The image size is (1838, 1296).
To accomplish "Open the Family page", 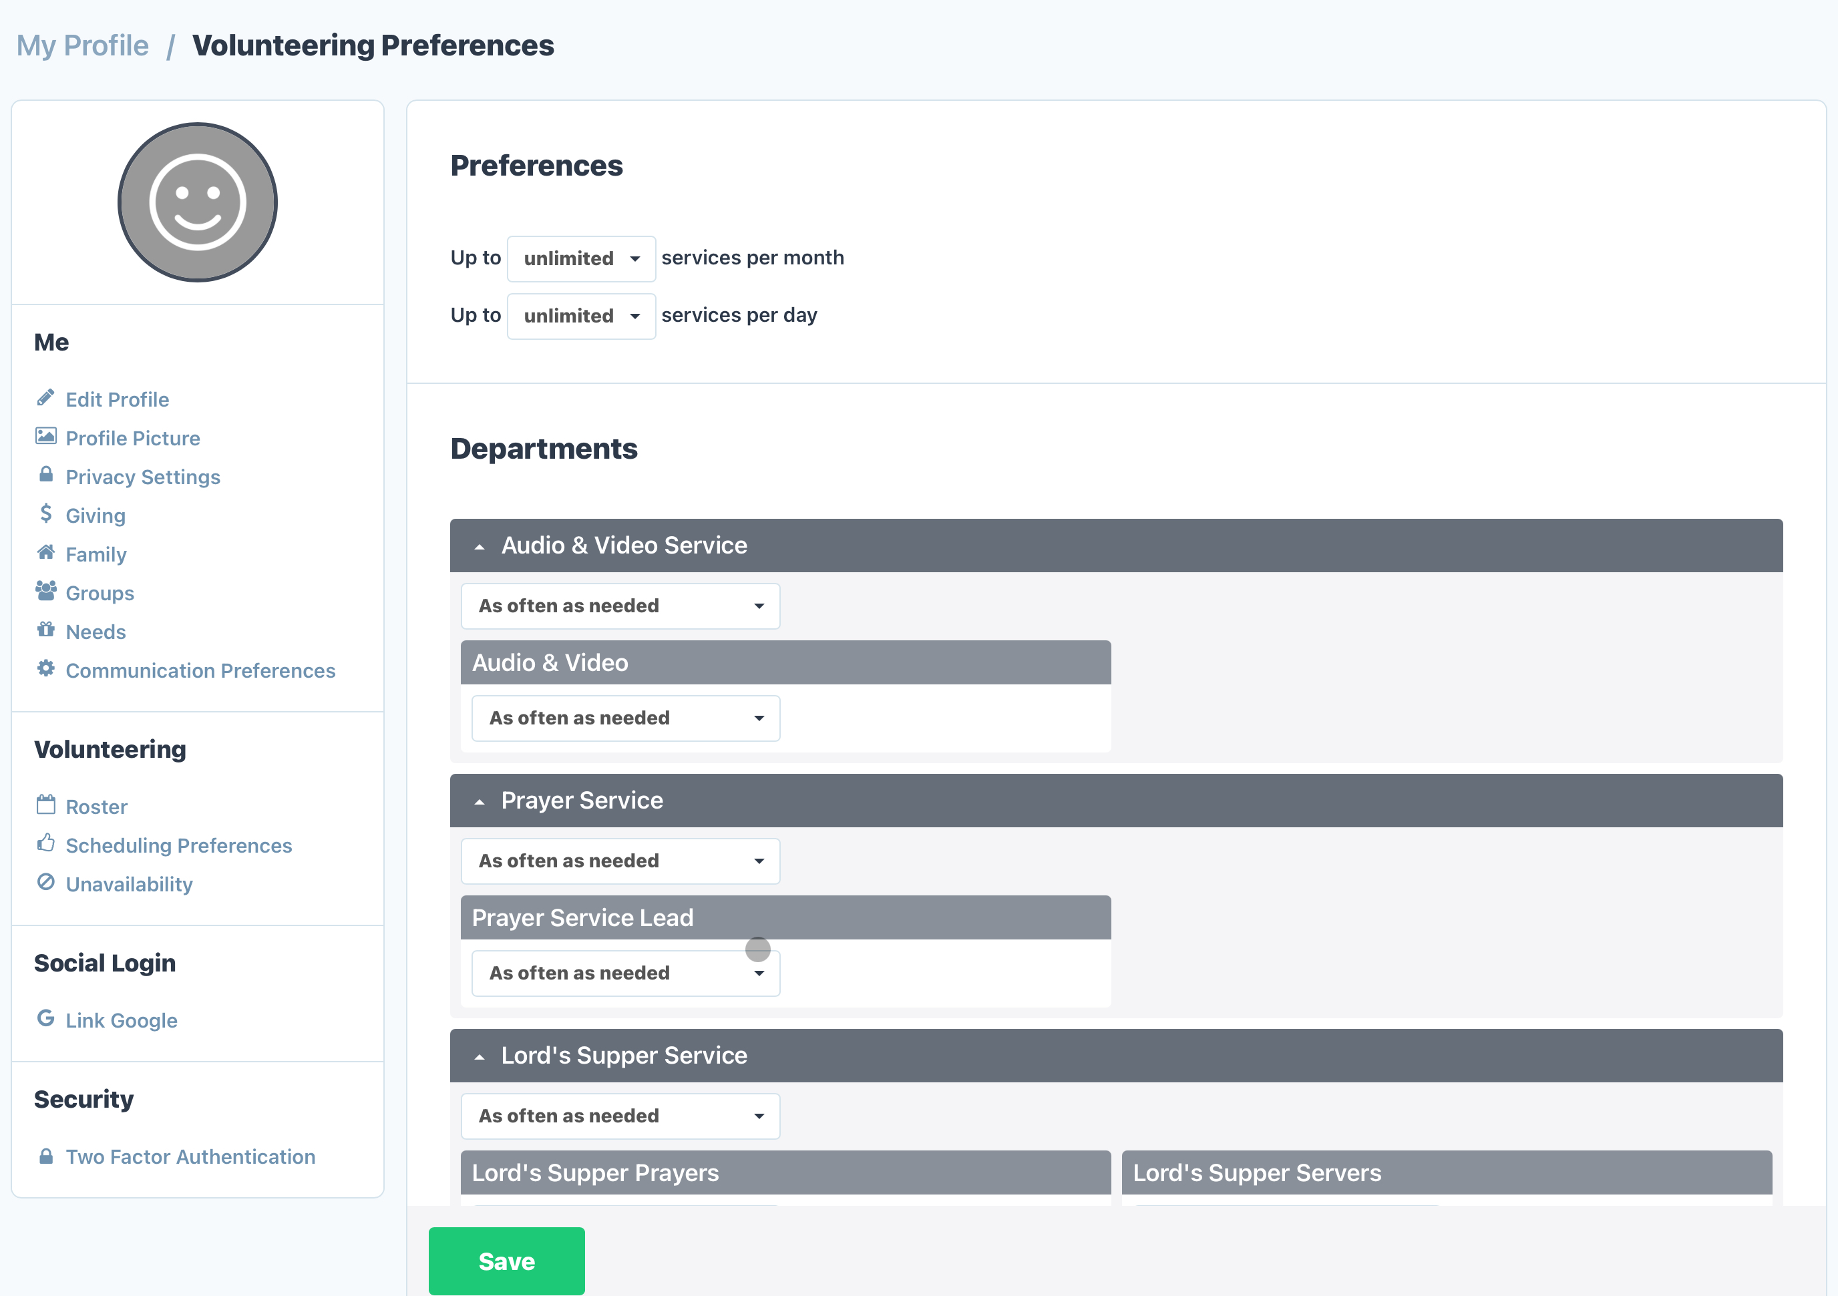I will click(96, 555).
